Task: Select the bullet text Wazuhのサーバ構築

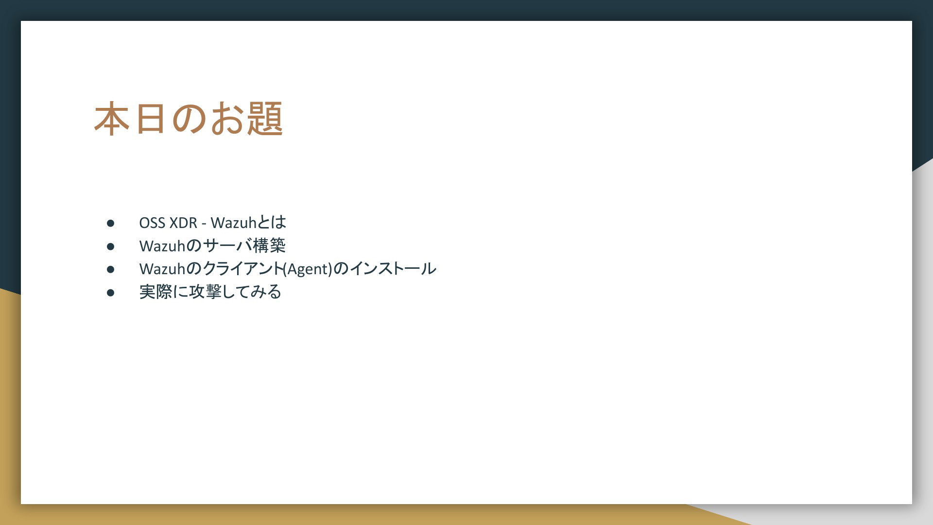Action: tap(212, 245)
